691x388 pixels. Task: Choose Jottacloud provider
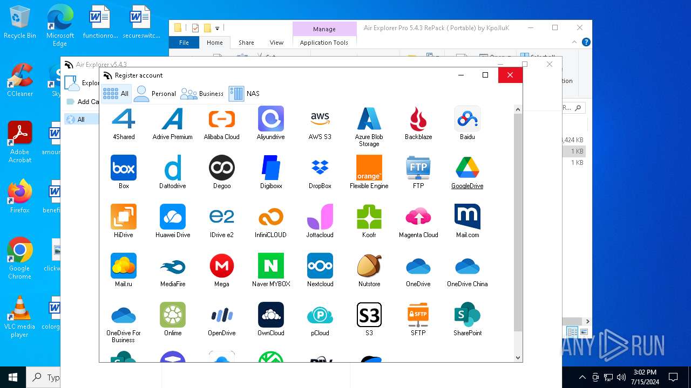coord(320,221)
